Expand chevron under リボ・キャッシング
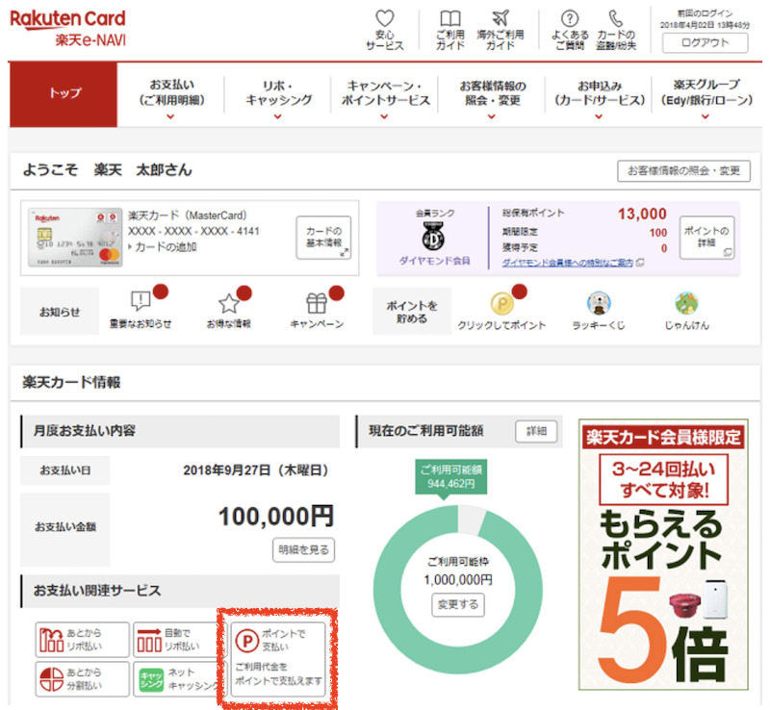Screen dimensions: 770x710 click(x=278, y=116)
